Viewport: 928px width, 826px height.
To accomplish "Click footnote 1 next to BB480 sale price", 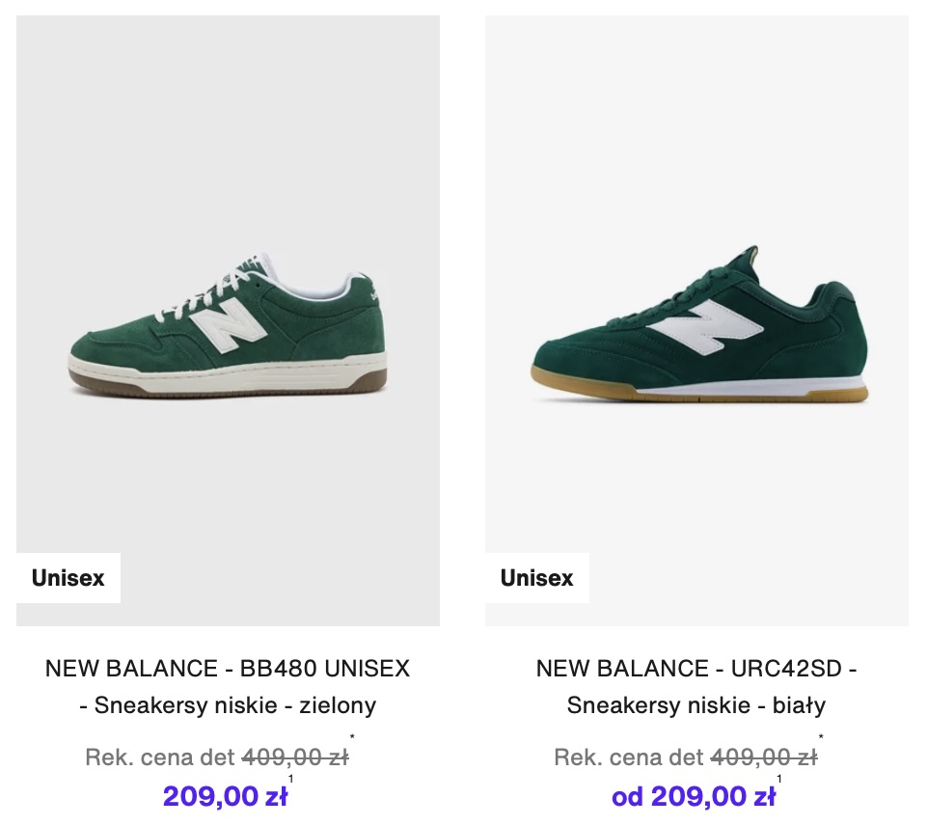I will (x=291, y=780).
